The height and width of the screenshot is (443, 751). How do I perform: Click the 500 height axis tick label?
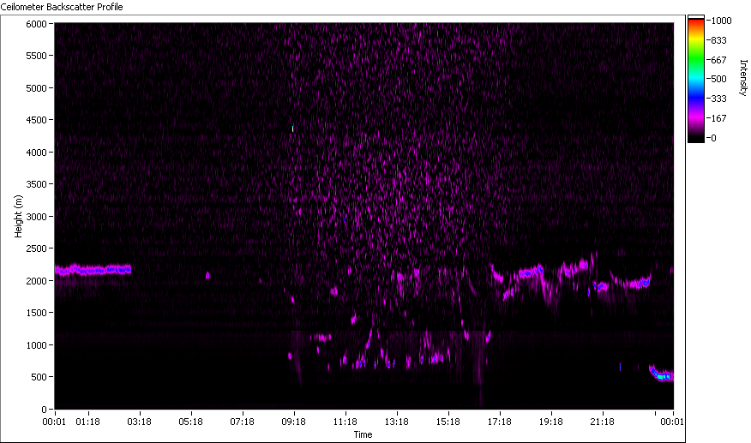coord(39,377)
